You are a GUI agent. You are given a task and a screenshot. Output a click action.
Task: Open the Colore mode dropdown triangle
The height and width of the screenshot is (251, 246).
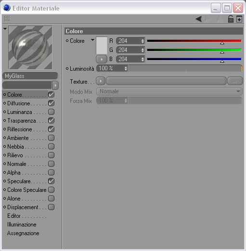(x=92, y=39)
